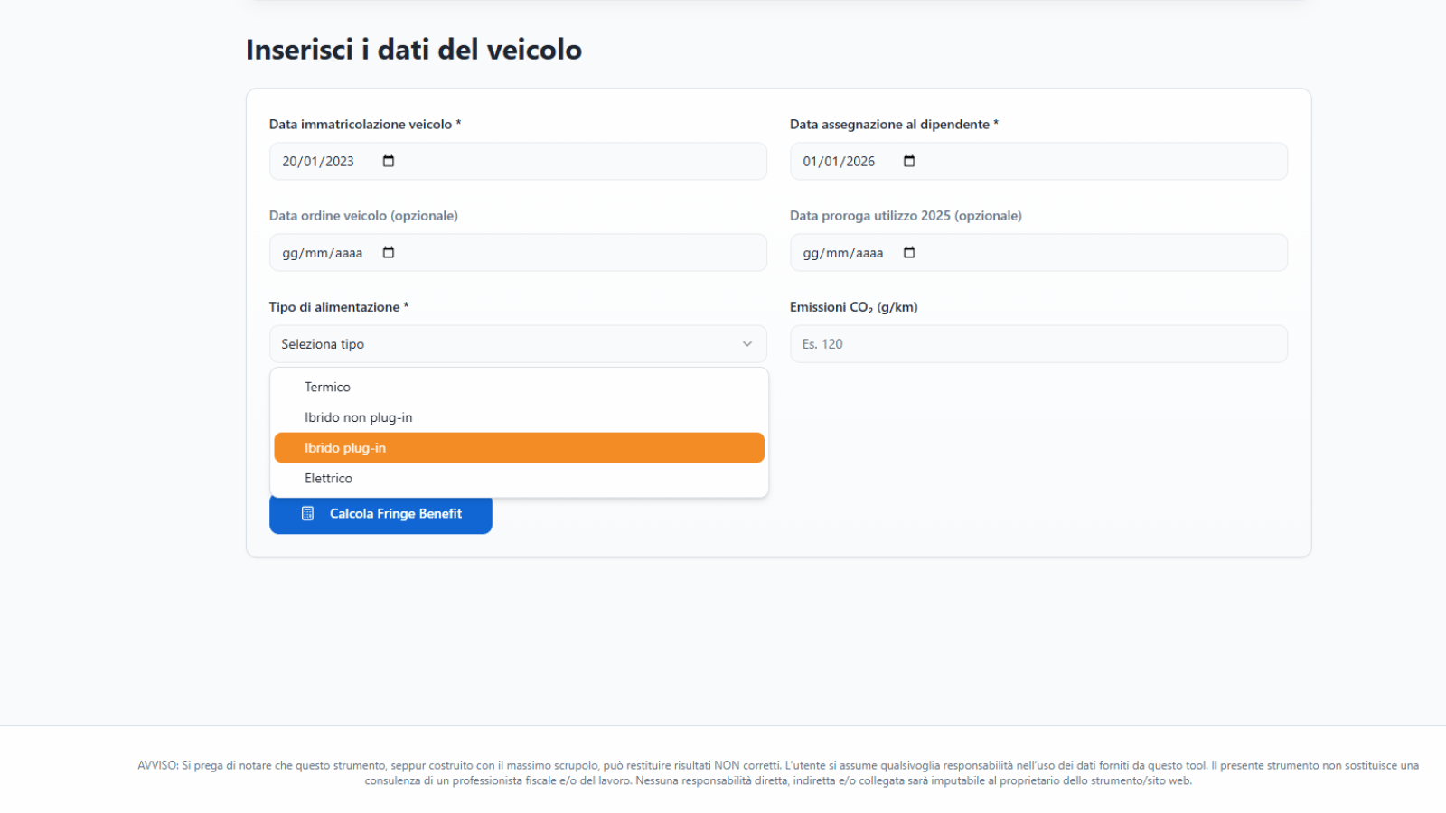Screen dimensions: 1446x813
Task: Click the 2023 year in the registration date
Action: click(x=340, y=162)
